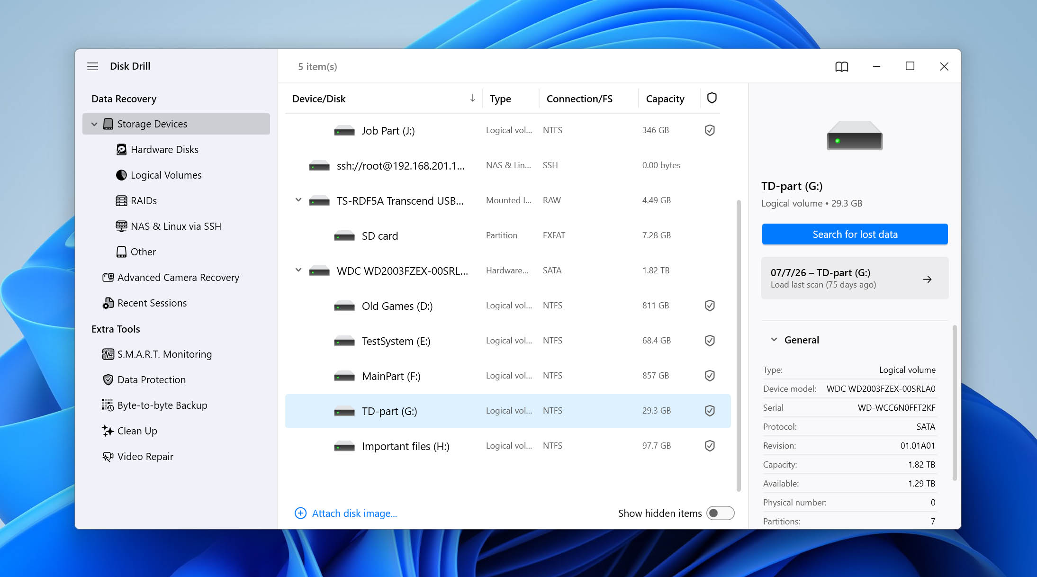Open the Video Repair tool label
Image resolution: width=1037 pixels, height=577 pixels.
click(x=145, y=457)
